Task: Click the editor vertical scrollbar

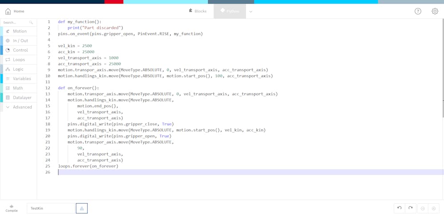Action: pos(443,68)
